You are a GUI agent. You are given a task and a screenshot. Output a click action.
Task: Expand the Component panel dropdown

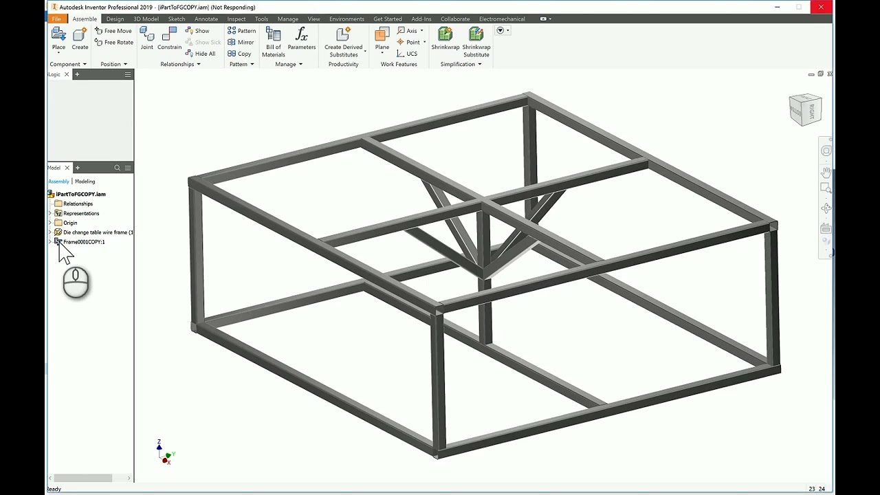tap(68, 64)
